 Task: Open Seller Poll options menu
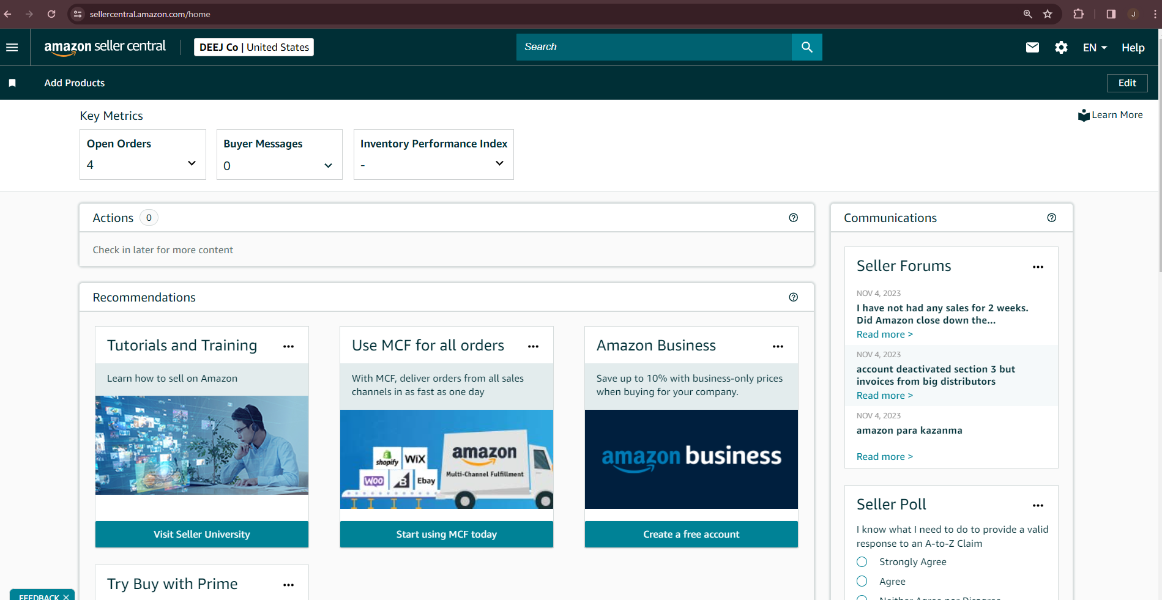[1038, 505]
